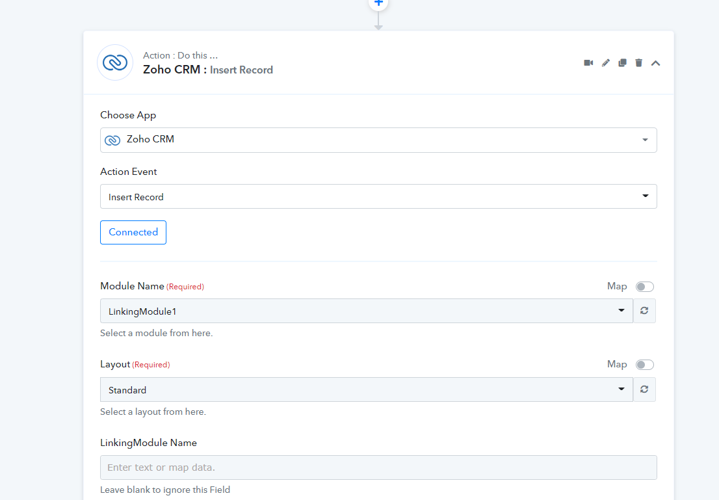Viewport: 719px width, 500px height.
Task: Delete the action using the trash icon
Action: click(x=639, y=63)
